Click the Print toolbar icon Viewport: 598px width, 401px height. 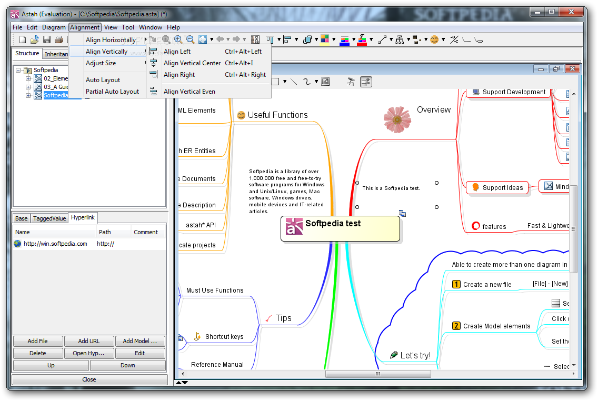point(59,39)
